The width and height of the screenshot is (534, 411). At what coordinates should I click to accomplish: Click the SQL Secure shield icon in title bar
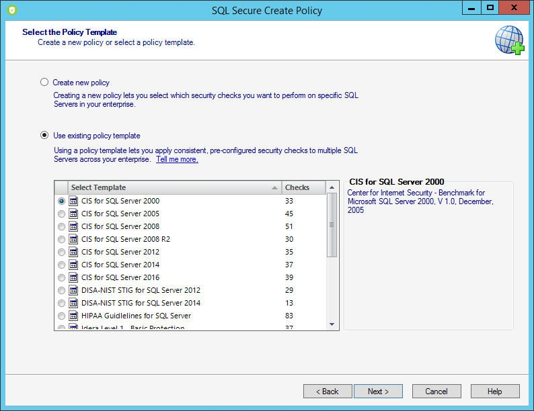(x=12, y=10)
